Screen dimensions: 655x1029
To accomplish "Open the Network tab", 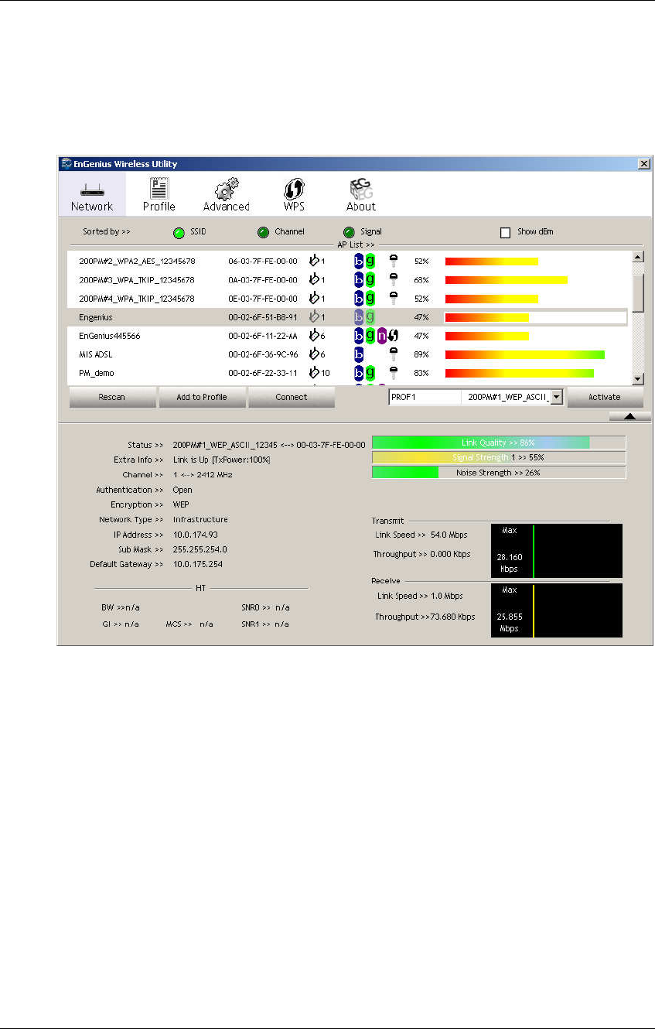I will point(92,194).
